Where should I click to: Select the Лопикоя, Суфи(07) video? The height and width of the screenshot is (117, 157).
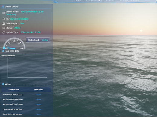[x=38, y=94]
